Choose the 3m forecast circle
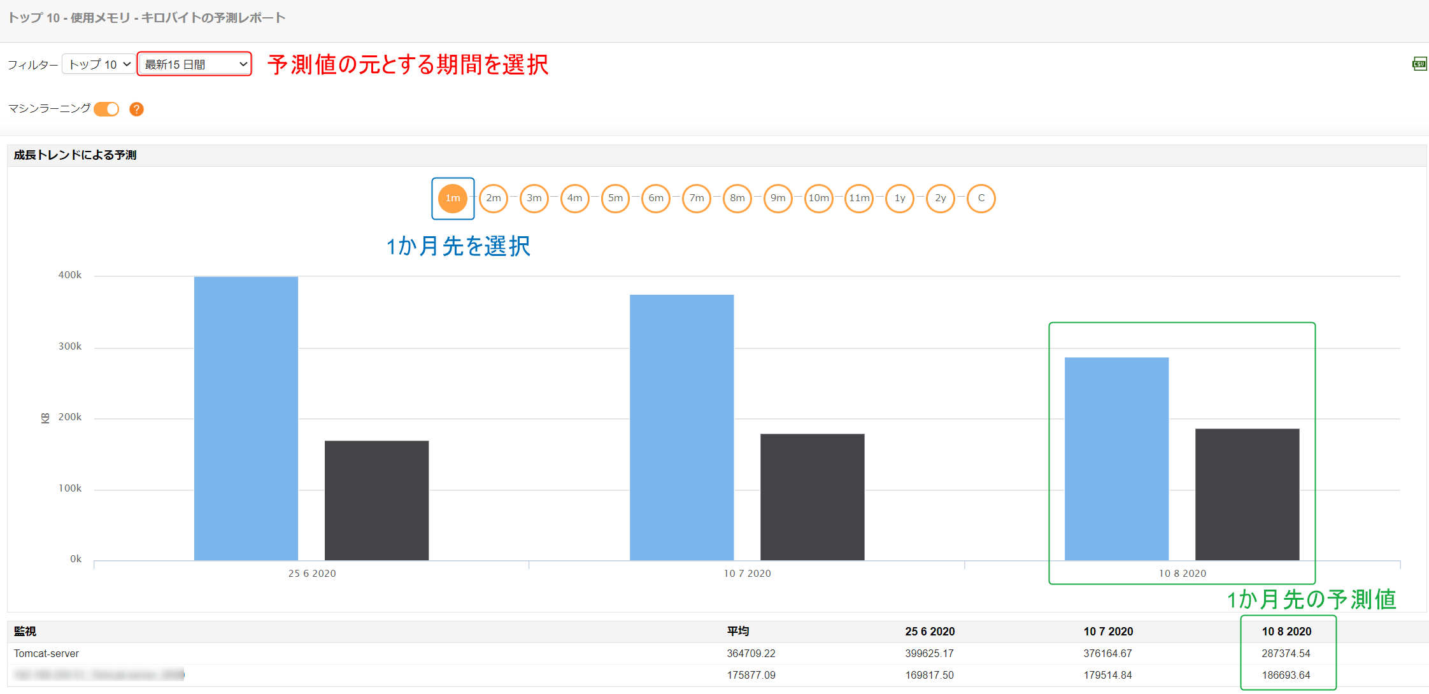Viewport: 1429px width, 694px height. [534, 199]
